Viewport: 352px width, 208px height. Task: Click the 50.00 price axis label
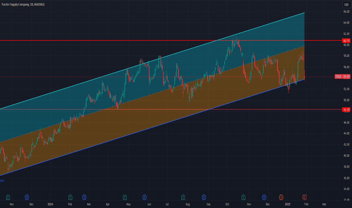click(346, 100)
